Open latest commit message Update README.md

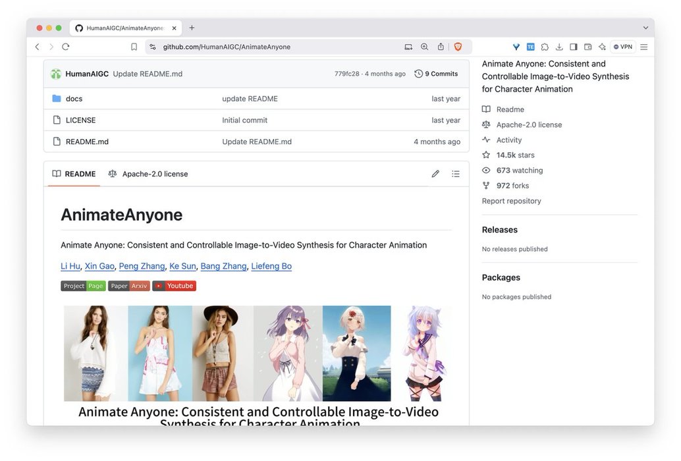click(x=148, y=74)
